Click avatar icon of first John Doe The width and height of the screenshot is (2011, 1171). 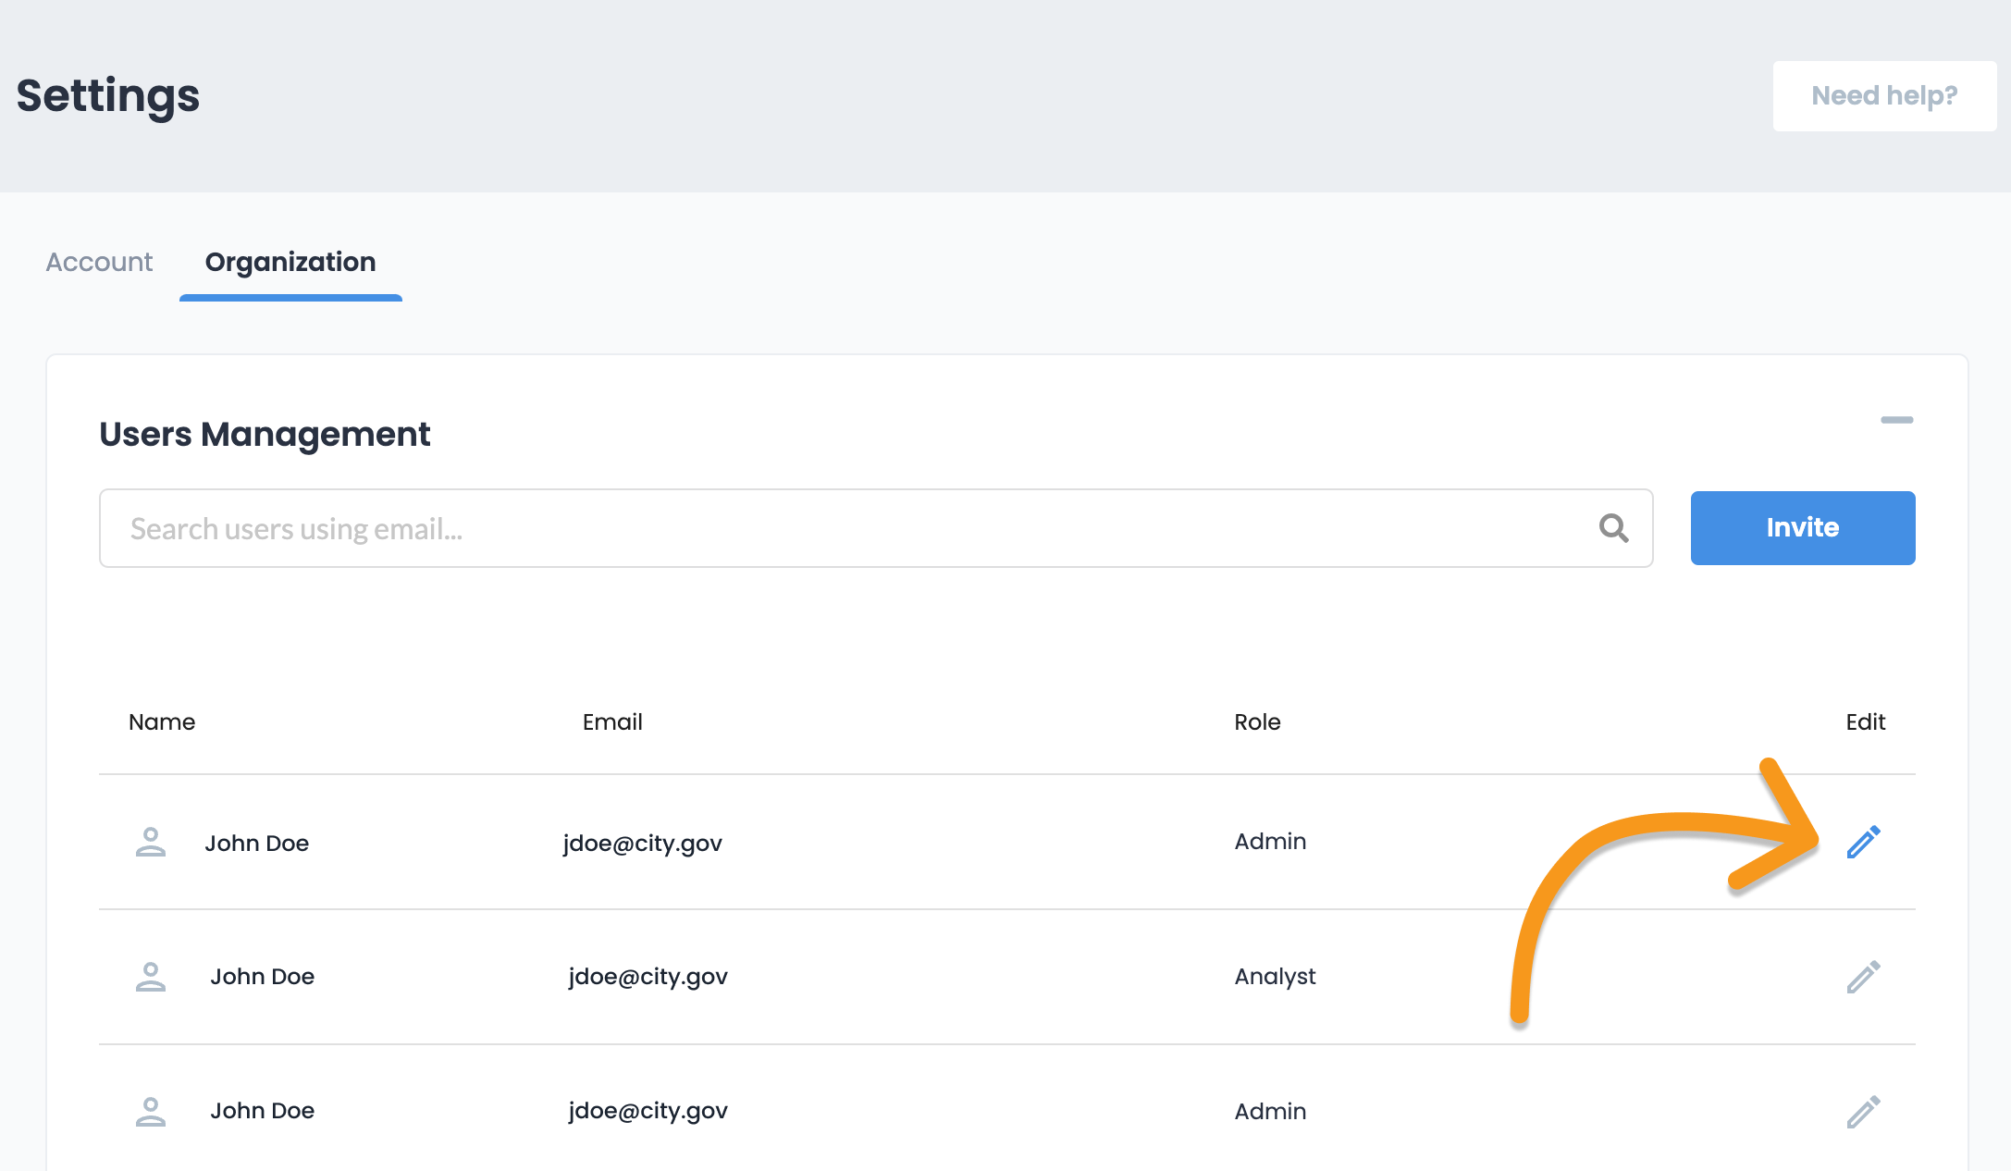[x=151, y=843]
